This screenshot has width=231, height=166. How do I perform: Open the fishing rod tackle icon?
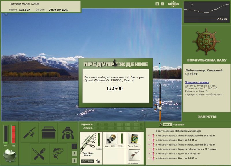(29, 133)
